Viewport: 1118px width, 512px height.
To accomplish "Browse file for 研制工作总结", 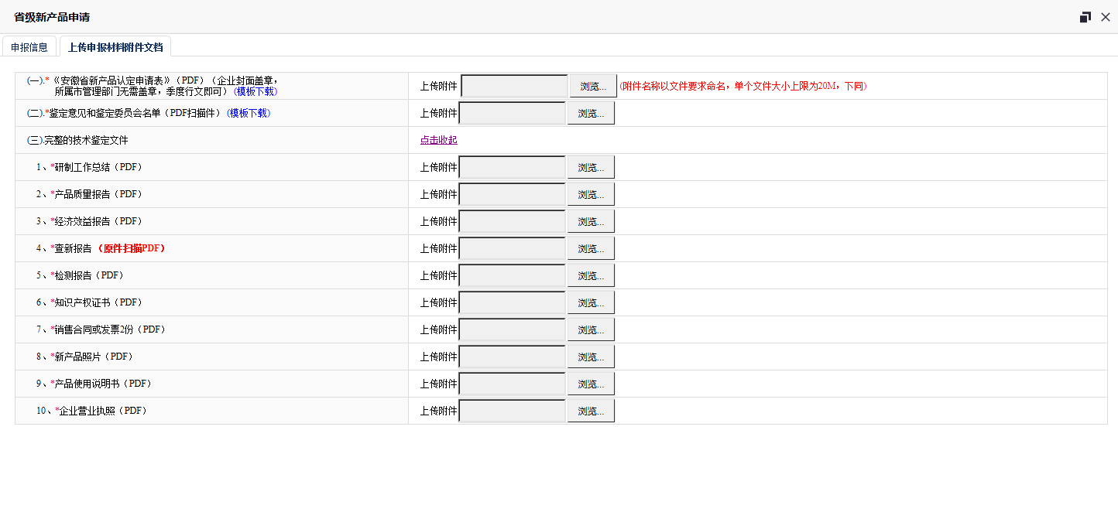I will (x=591, y=167).
